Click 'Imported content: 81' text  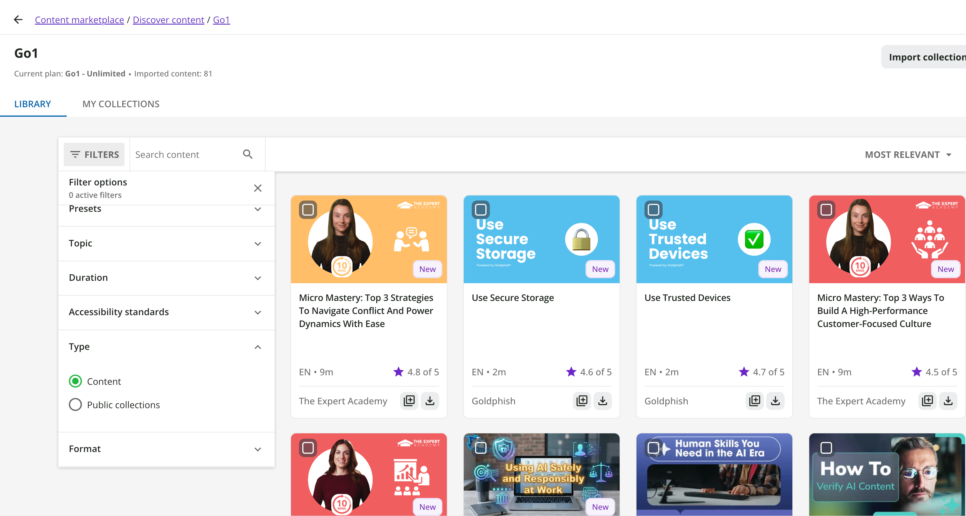(173, 73)
